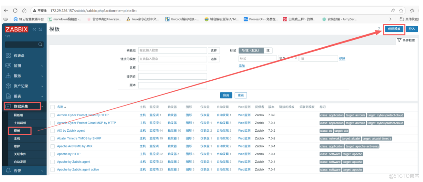Click the 应用 filter button

(x=226, y=95)
